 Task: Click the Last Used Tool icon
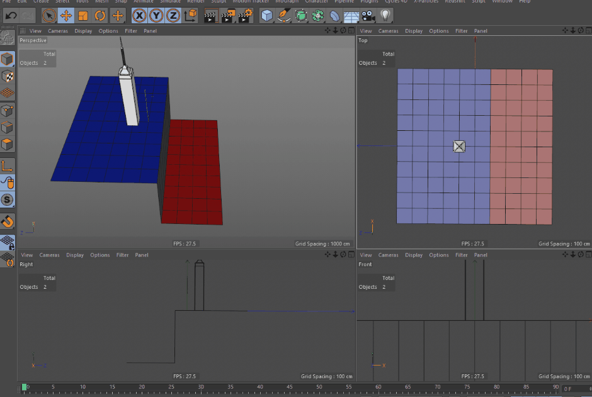tap(117, 16)
